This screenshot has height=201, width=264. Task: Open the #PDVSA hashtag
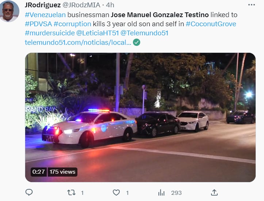coord(38,24)
